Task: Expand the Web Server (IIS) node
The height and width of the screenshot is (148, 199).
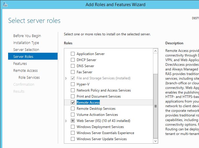Action: coord(66,121)
